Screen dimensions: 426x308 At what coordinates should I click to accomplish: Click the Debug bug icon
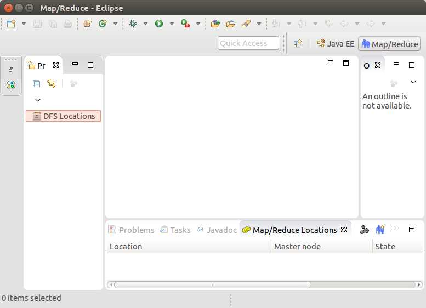click(x=133, y=24)
